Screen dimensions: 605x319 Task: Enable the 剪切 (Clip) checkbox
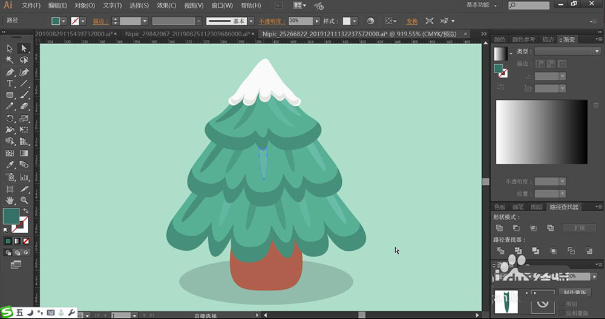click(x=561, y=304)
